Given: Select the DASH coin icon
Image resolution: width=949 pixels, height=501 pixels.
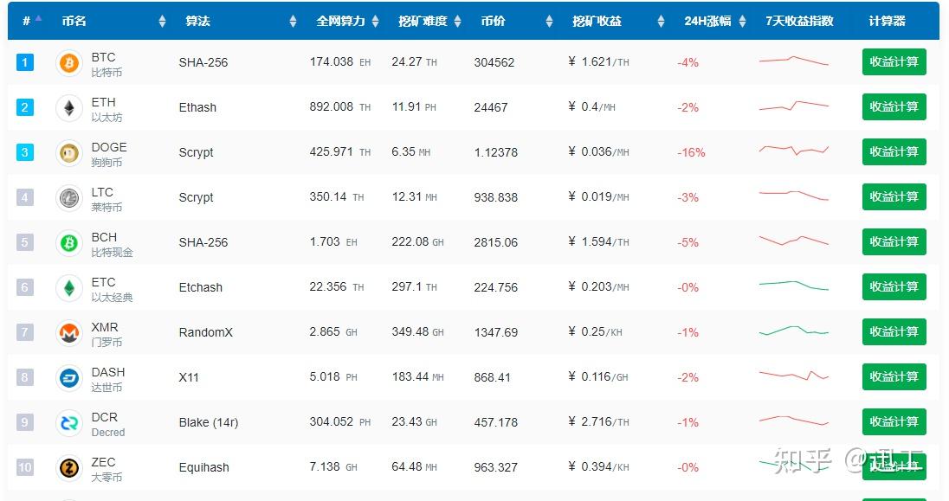Looking at the screenshot, I should (x=69, y=377).
